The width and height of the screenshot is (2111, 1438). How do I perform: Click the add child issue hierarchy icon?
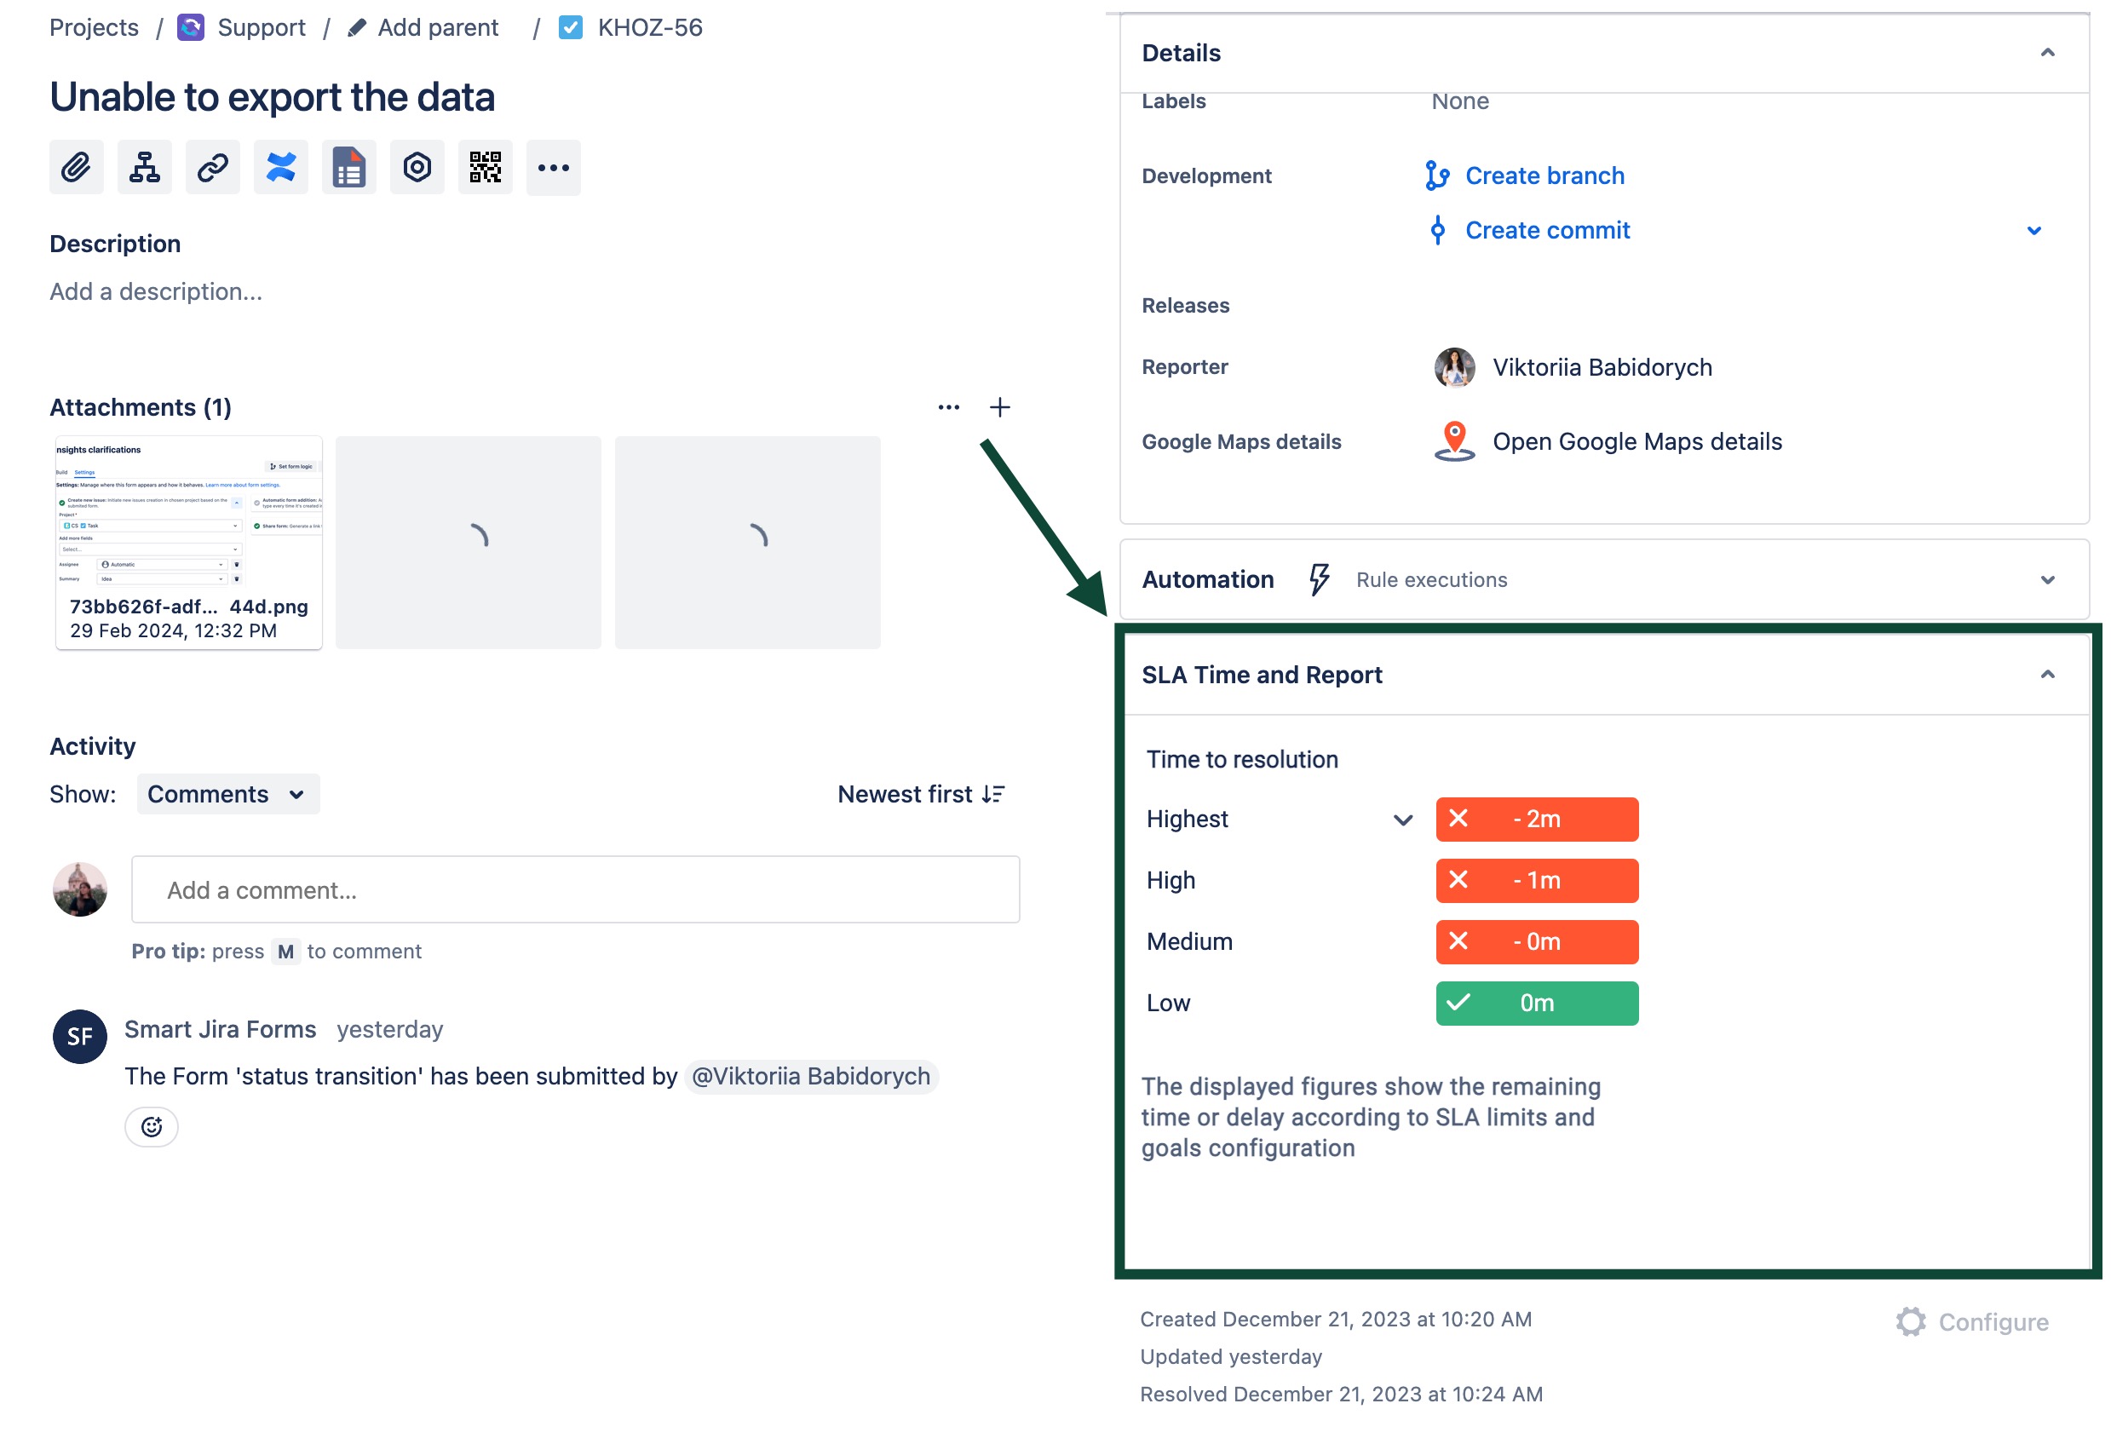coord(145,167)
